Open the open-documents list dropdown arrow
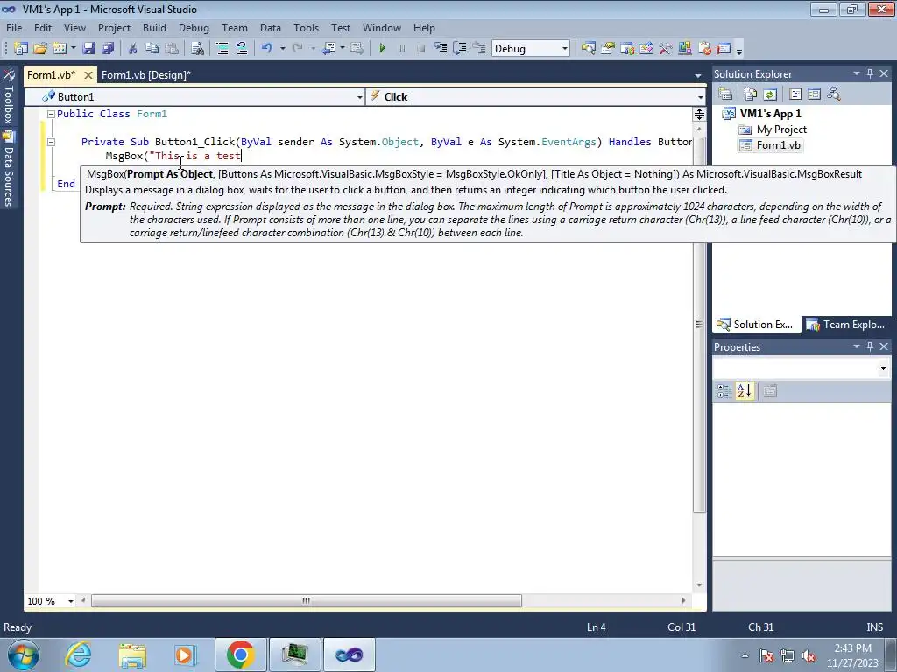 (x=698, y=75)
